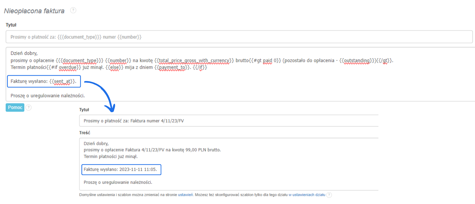Click the preview 'Tytuł' label below the arrow
The width and height of the screenshot is (475, 204).
click(84, 110)
